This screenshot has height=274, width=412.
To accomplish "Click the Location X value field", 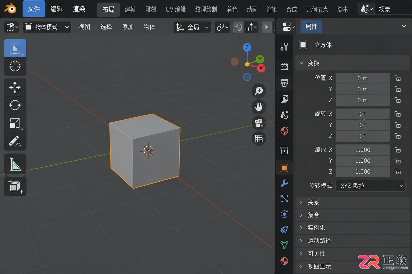I will (x=363, y=78).
